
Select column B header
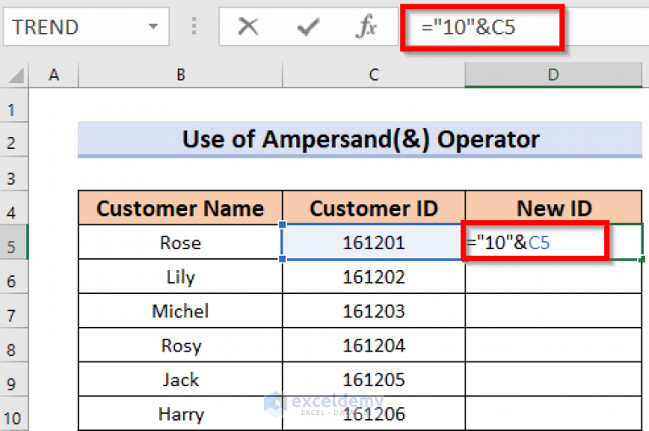180,75
